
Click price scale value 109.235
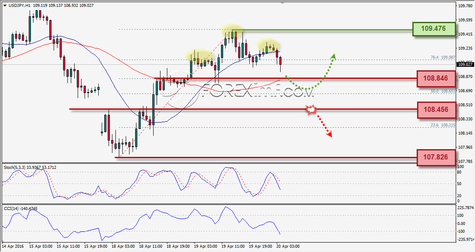pyautogui.click(x=465, y=48)
